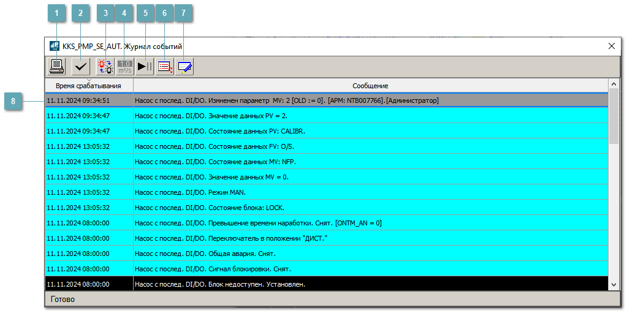The image size is (627, 313).
Task: Select the Блок недоступен. Установлен row
Action: click(x=326, y=284)
